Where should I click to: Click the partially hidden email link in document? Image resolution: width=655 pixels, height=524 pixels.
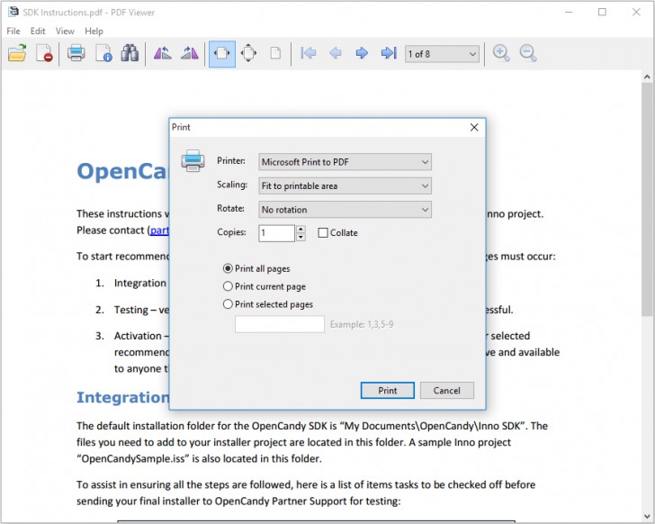click(159, 230)
